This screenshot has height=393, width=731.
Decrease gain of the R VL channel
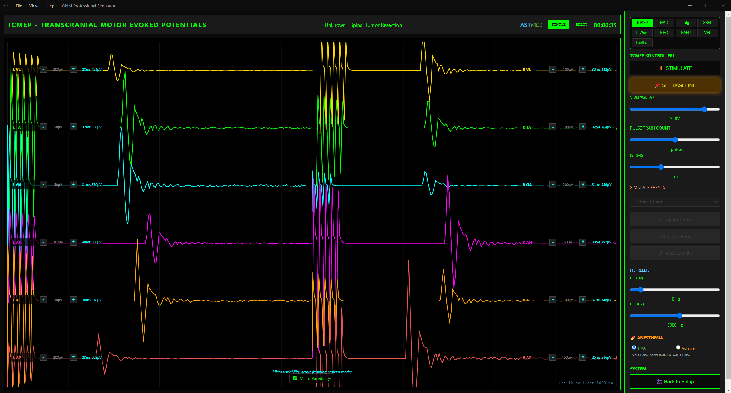553,69
